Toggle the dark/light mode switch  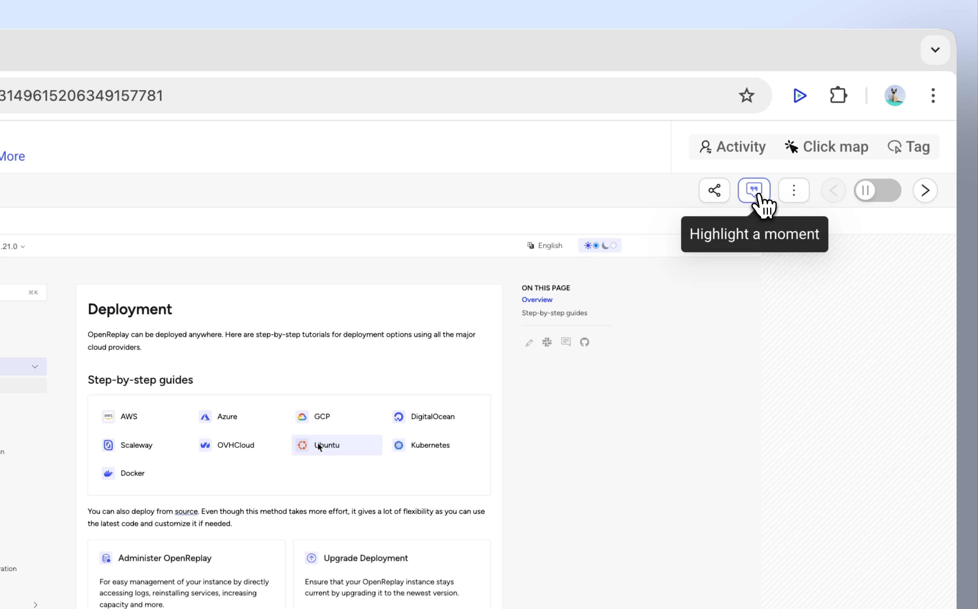click(x=600, y=245)
